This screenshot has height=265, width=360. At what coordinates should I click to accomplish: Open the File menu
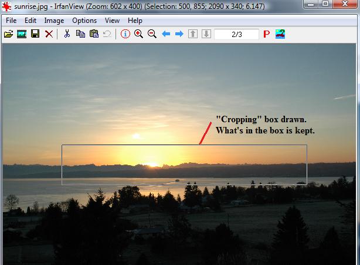click(x=11, y=21)
